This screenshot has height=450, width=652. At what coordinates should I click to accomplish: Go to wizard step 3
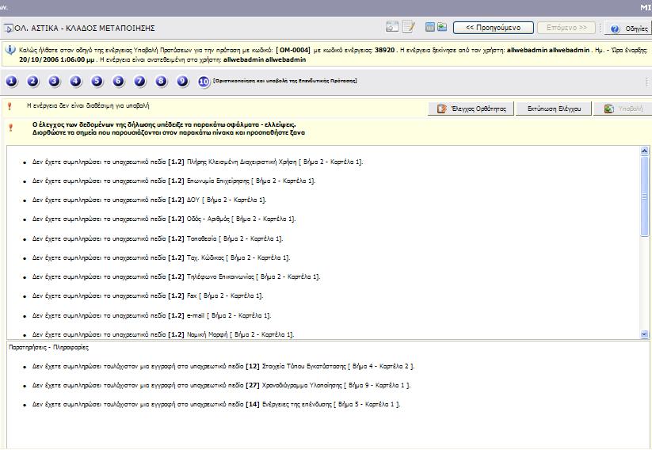tap(54, 81)
